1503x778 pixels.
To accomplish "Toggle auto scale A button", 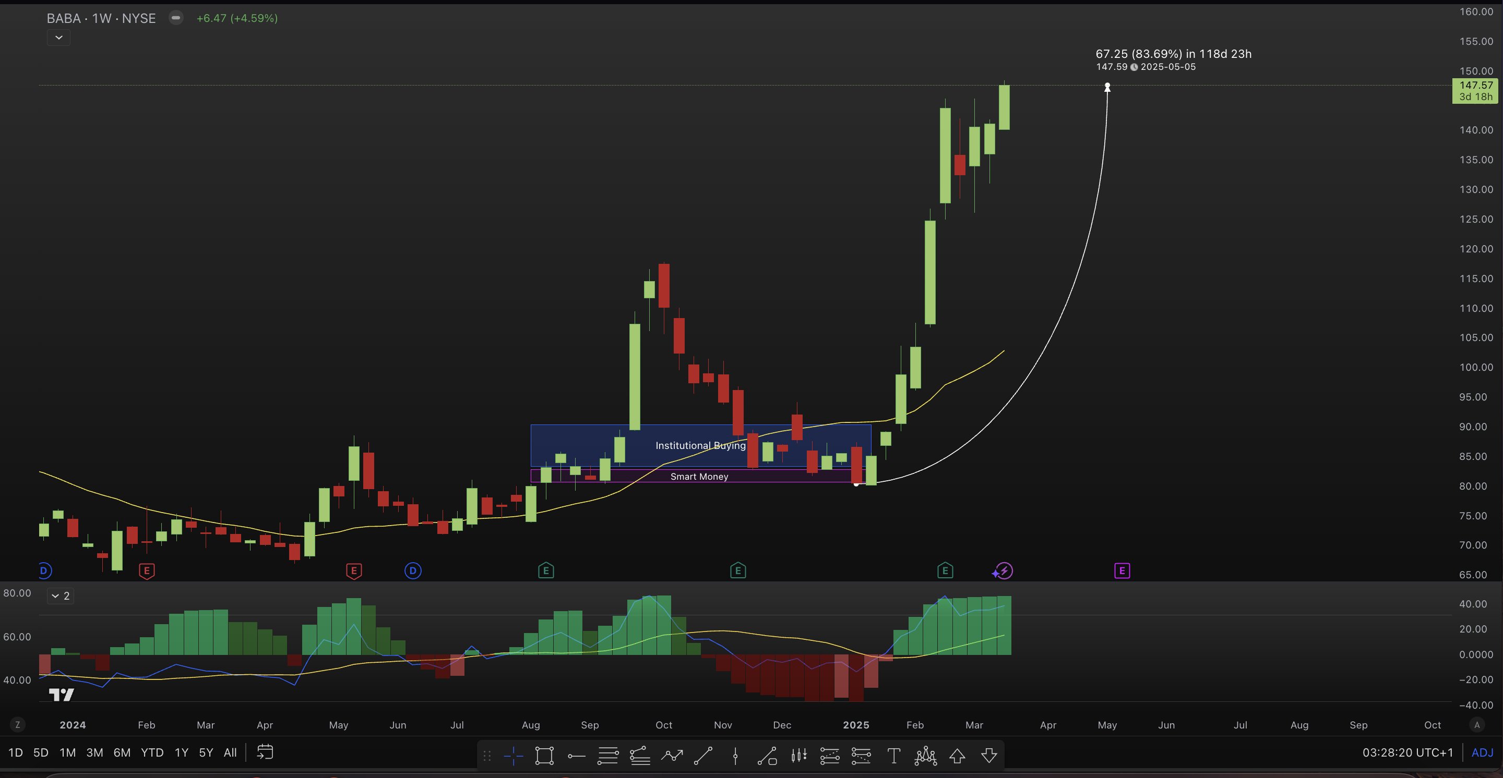I will coord(1477,725).
